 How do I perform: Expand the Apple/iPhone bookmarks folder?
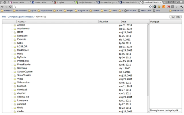(45, 11)
